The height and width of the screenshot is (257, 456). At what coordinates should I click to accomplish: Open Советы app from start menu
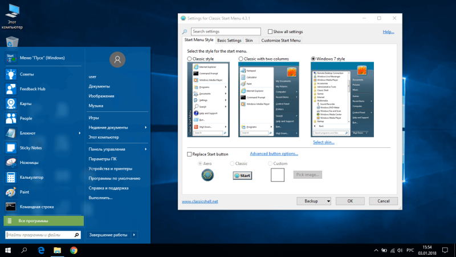11,74
